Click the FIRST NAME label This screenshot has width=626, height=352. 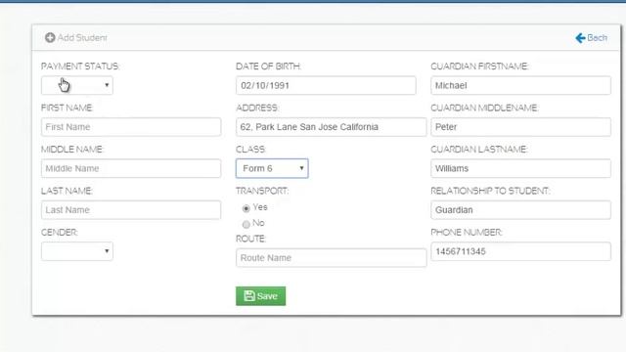pyautogui.click(x=67, y=108)
